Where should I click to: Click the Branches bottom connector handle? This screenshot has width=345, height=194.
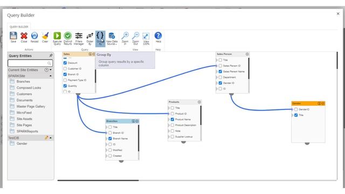[121, 161]
